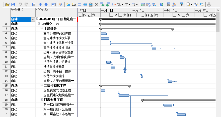Select row number 15 header
This screenshot has width=221, height=117.
(6, 85)
